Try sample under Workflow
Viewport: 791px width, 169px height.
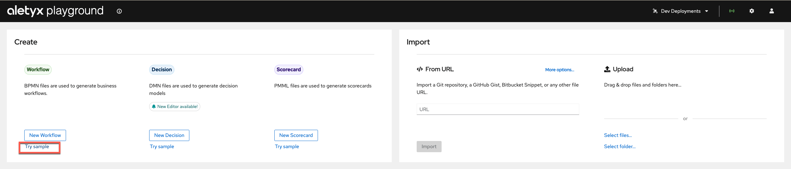tap(37, 147)
